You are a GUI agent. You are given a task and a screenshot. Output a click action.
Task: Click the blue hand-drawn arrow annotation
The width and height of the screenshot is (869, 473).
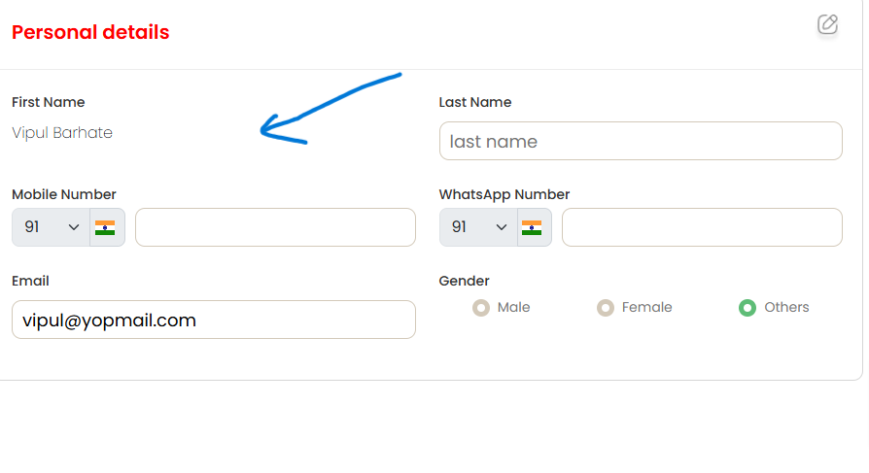330,109
